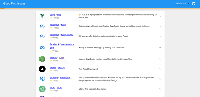The image size is (200, 97).
Task: Click the Vercel black triangle logo
Action: click(x=42, y=69)
